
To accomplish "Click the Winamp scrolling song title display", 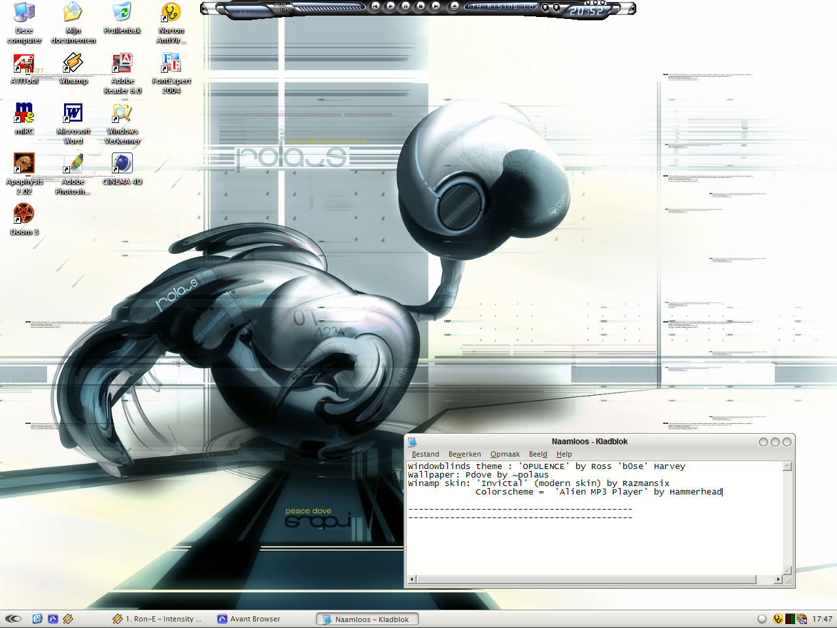I will point(502,7).
